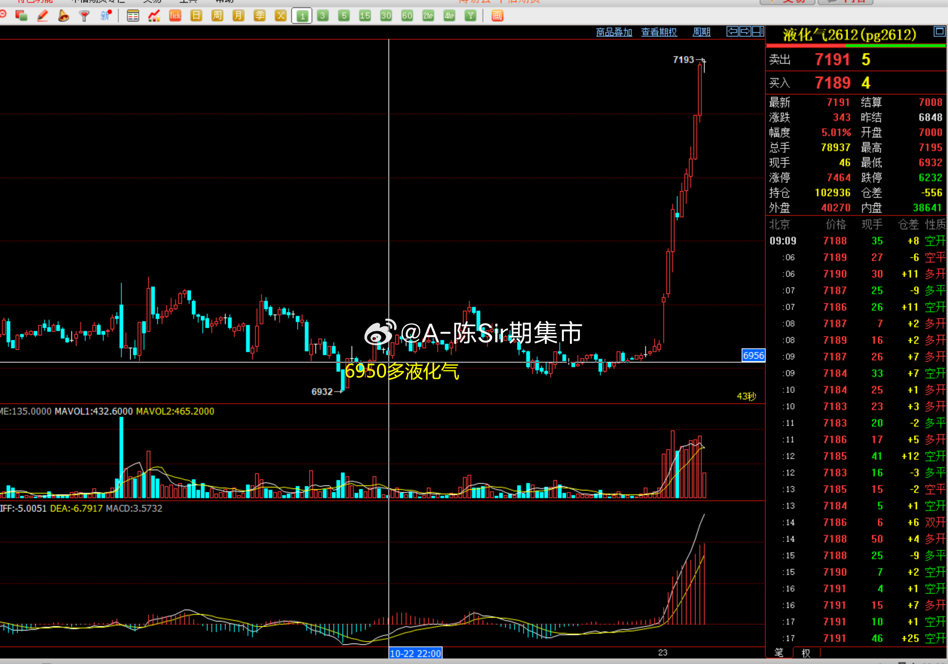Click the 买入 price 7189
948x664 pixels.
(832, 83)
